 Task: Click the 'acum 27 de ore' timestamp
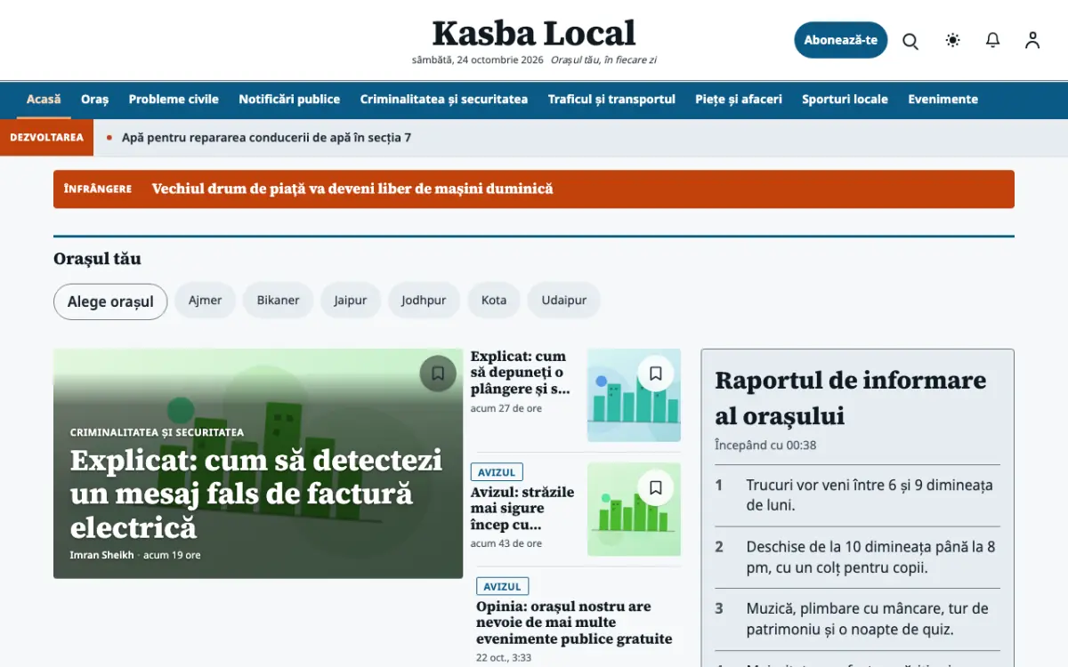pyautogui.click(x=506, y=408)
